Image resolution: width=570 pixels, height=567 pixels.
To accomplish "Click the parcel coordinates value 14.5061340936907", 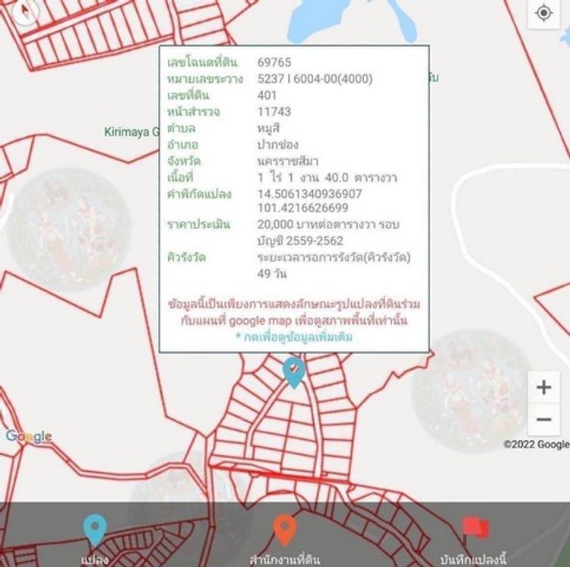I will (x=309, y=193).
